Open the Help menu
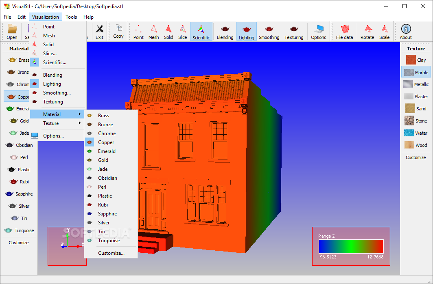The height and width of the screenshot is (284, 433). tap(88, 17)
